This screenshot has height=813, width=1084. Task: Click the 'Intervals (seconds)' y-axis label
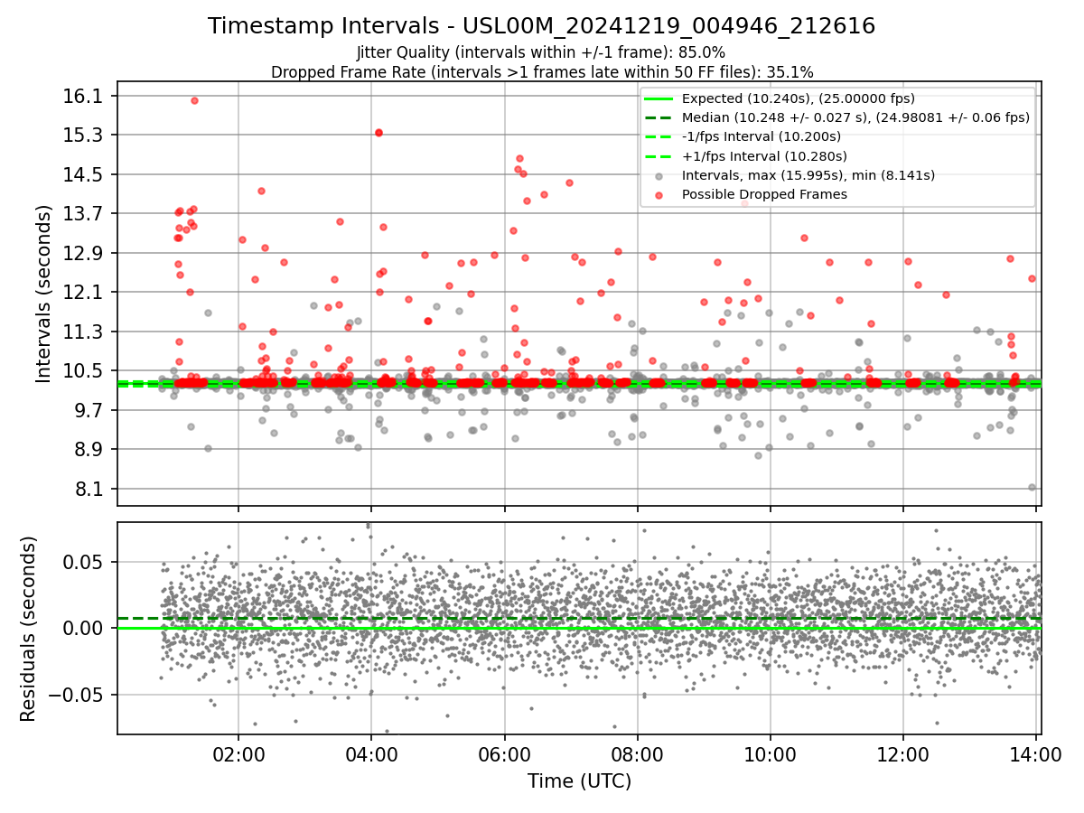(x=44, y=294)
